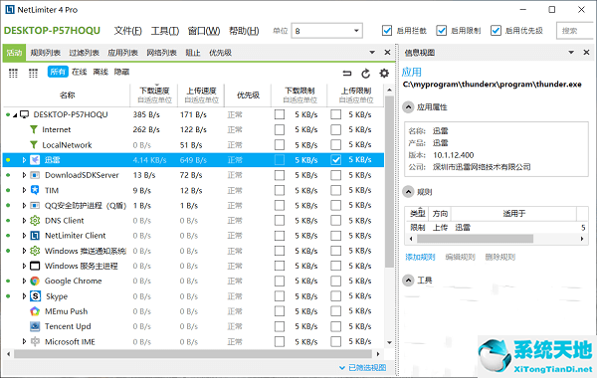597x378 pixels.
Task: Click the back arrow icon in toolbar
Action: 347,73
